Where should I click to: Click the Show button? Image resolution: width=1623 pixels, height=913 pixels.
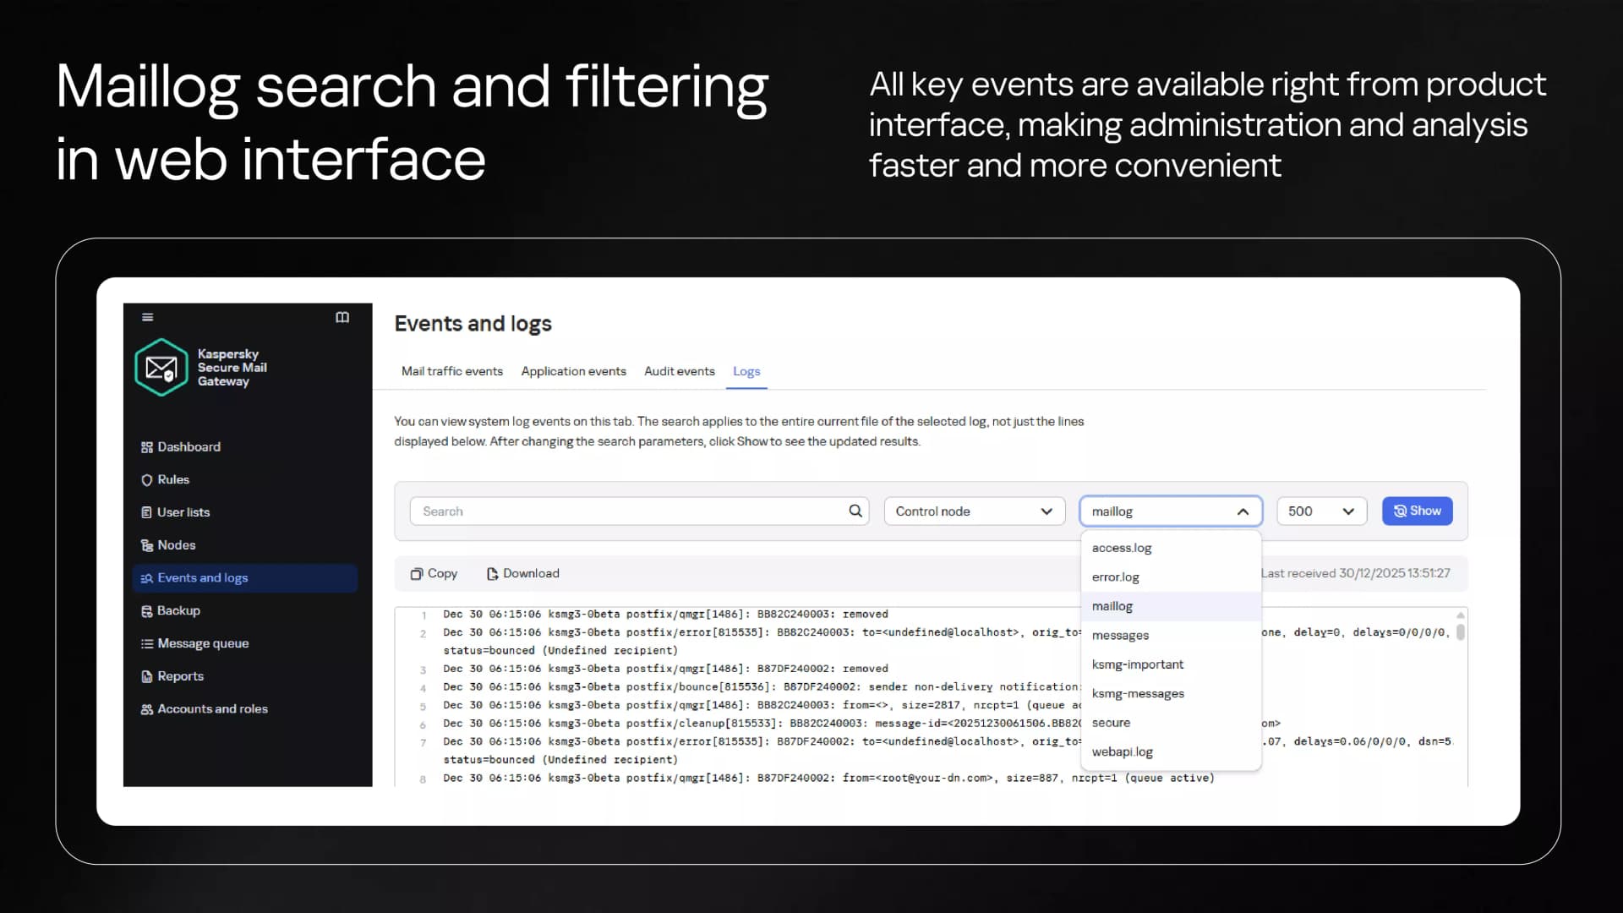pyautogui.click(x=1417, y=511)
